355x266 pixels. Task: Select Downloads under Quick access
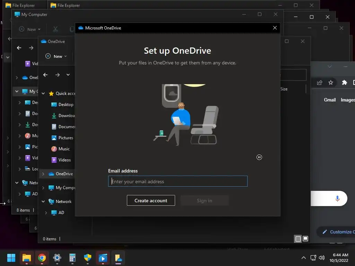63,116
